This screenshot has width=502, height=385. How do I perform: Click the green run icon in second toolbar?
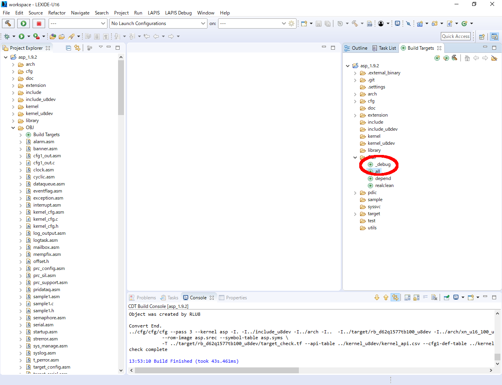[x=22, y=36]
